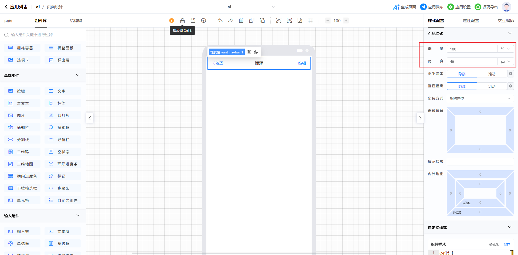This screenshot has height=255, width=518.
Task: Switch to the 结构树 tab
Action: 76,21
